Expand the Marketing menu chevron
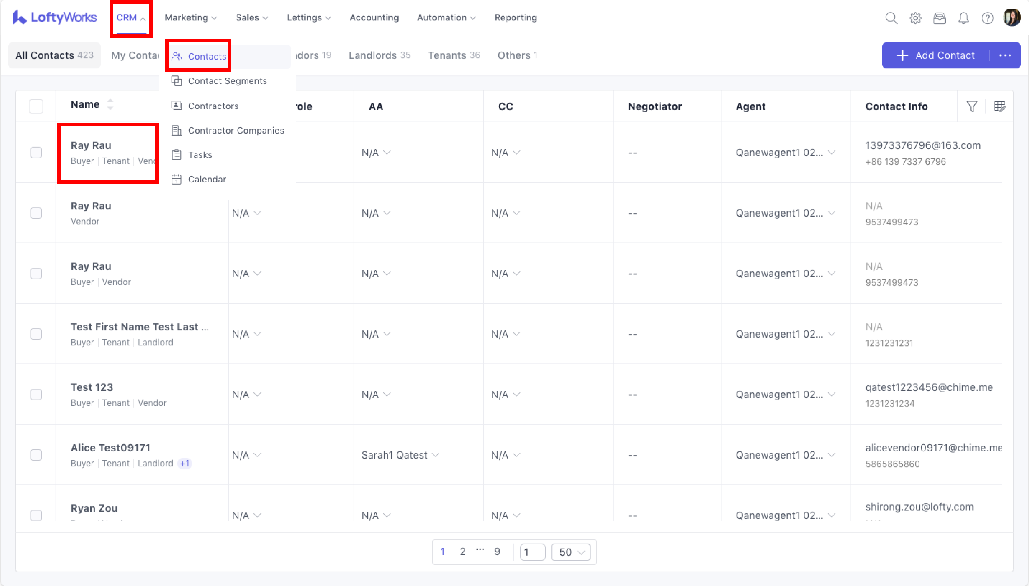 click(x=214, y=18)
